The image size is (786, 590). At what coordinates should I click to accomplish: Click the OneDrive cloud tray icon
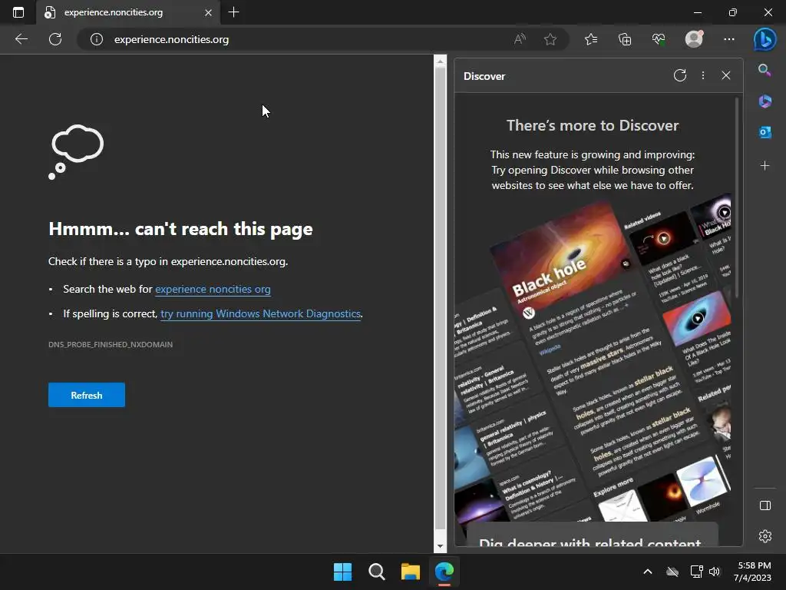coord(672,572)
